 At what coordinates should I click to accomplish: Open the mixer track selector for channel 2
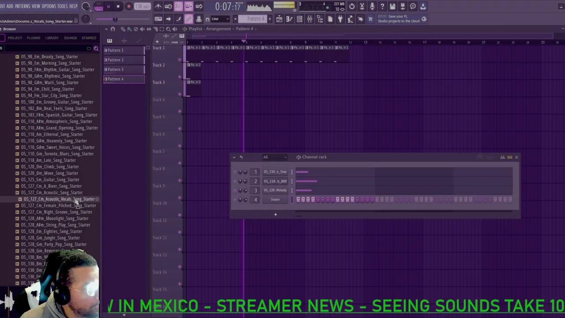coord(256,181)
